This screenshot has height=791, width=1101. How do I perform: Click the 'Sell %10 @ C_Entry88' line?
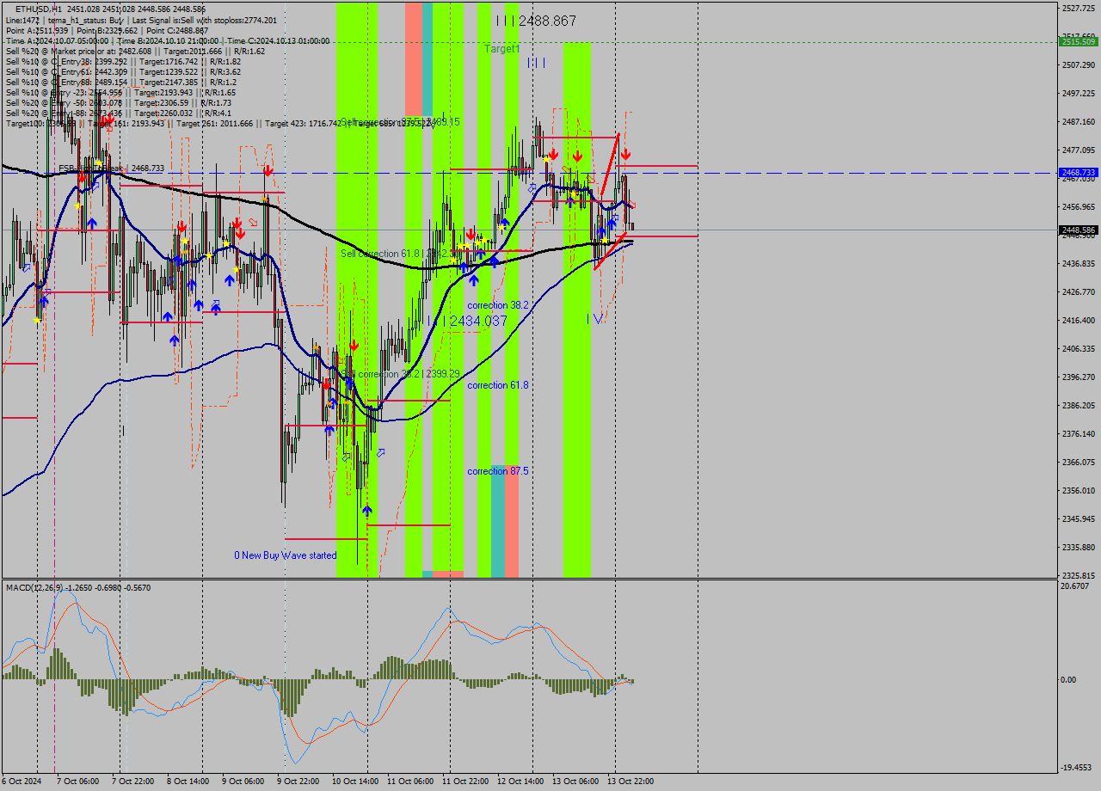(x=120, y=82)
